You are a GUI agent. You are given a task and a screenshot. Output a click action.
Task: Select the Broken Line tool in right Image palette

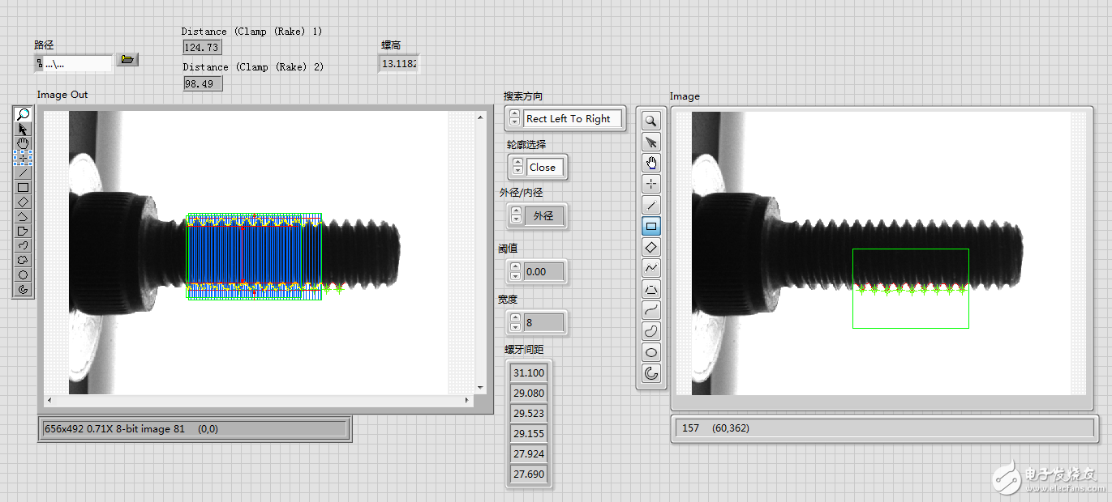tap(651, 268)
